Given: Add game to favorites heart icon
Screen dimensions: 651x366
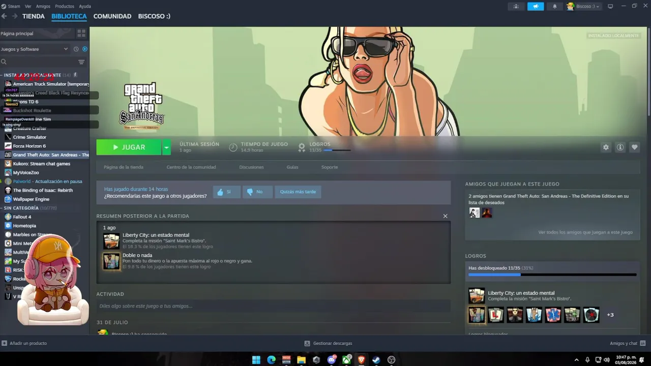Looking at the screenshot, I should pyautogui.click(x=634, y=147).
